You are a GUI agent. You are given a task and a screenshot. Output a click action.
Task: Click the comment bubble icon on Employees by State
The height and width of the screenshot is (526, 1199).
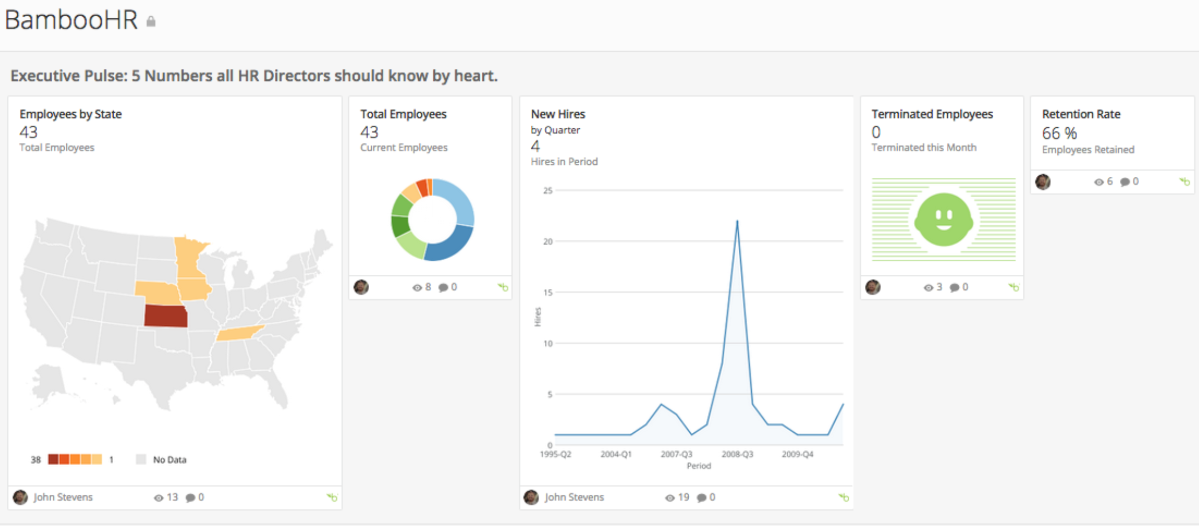[x=190, y=497]
